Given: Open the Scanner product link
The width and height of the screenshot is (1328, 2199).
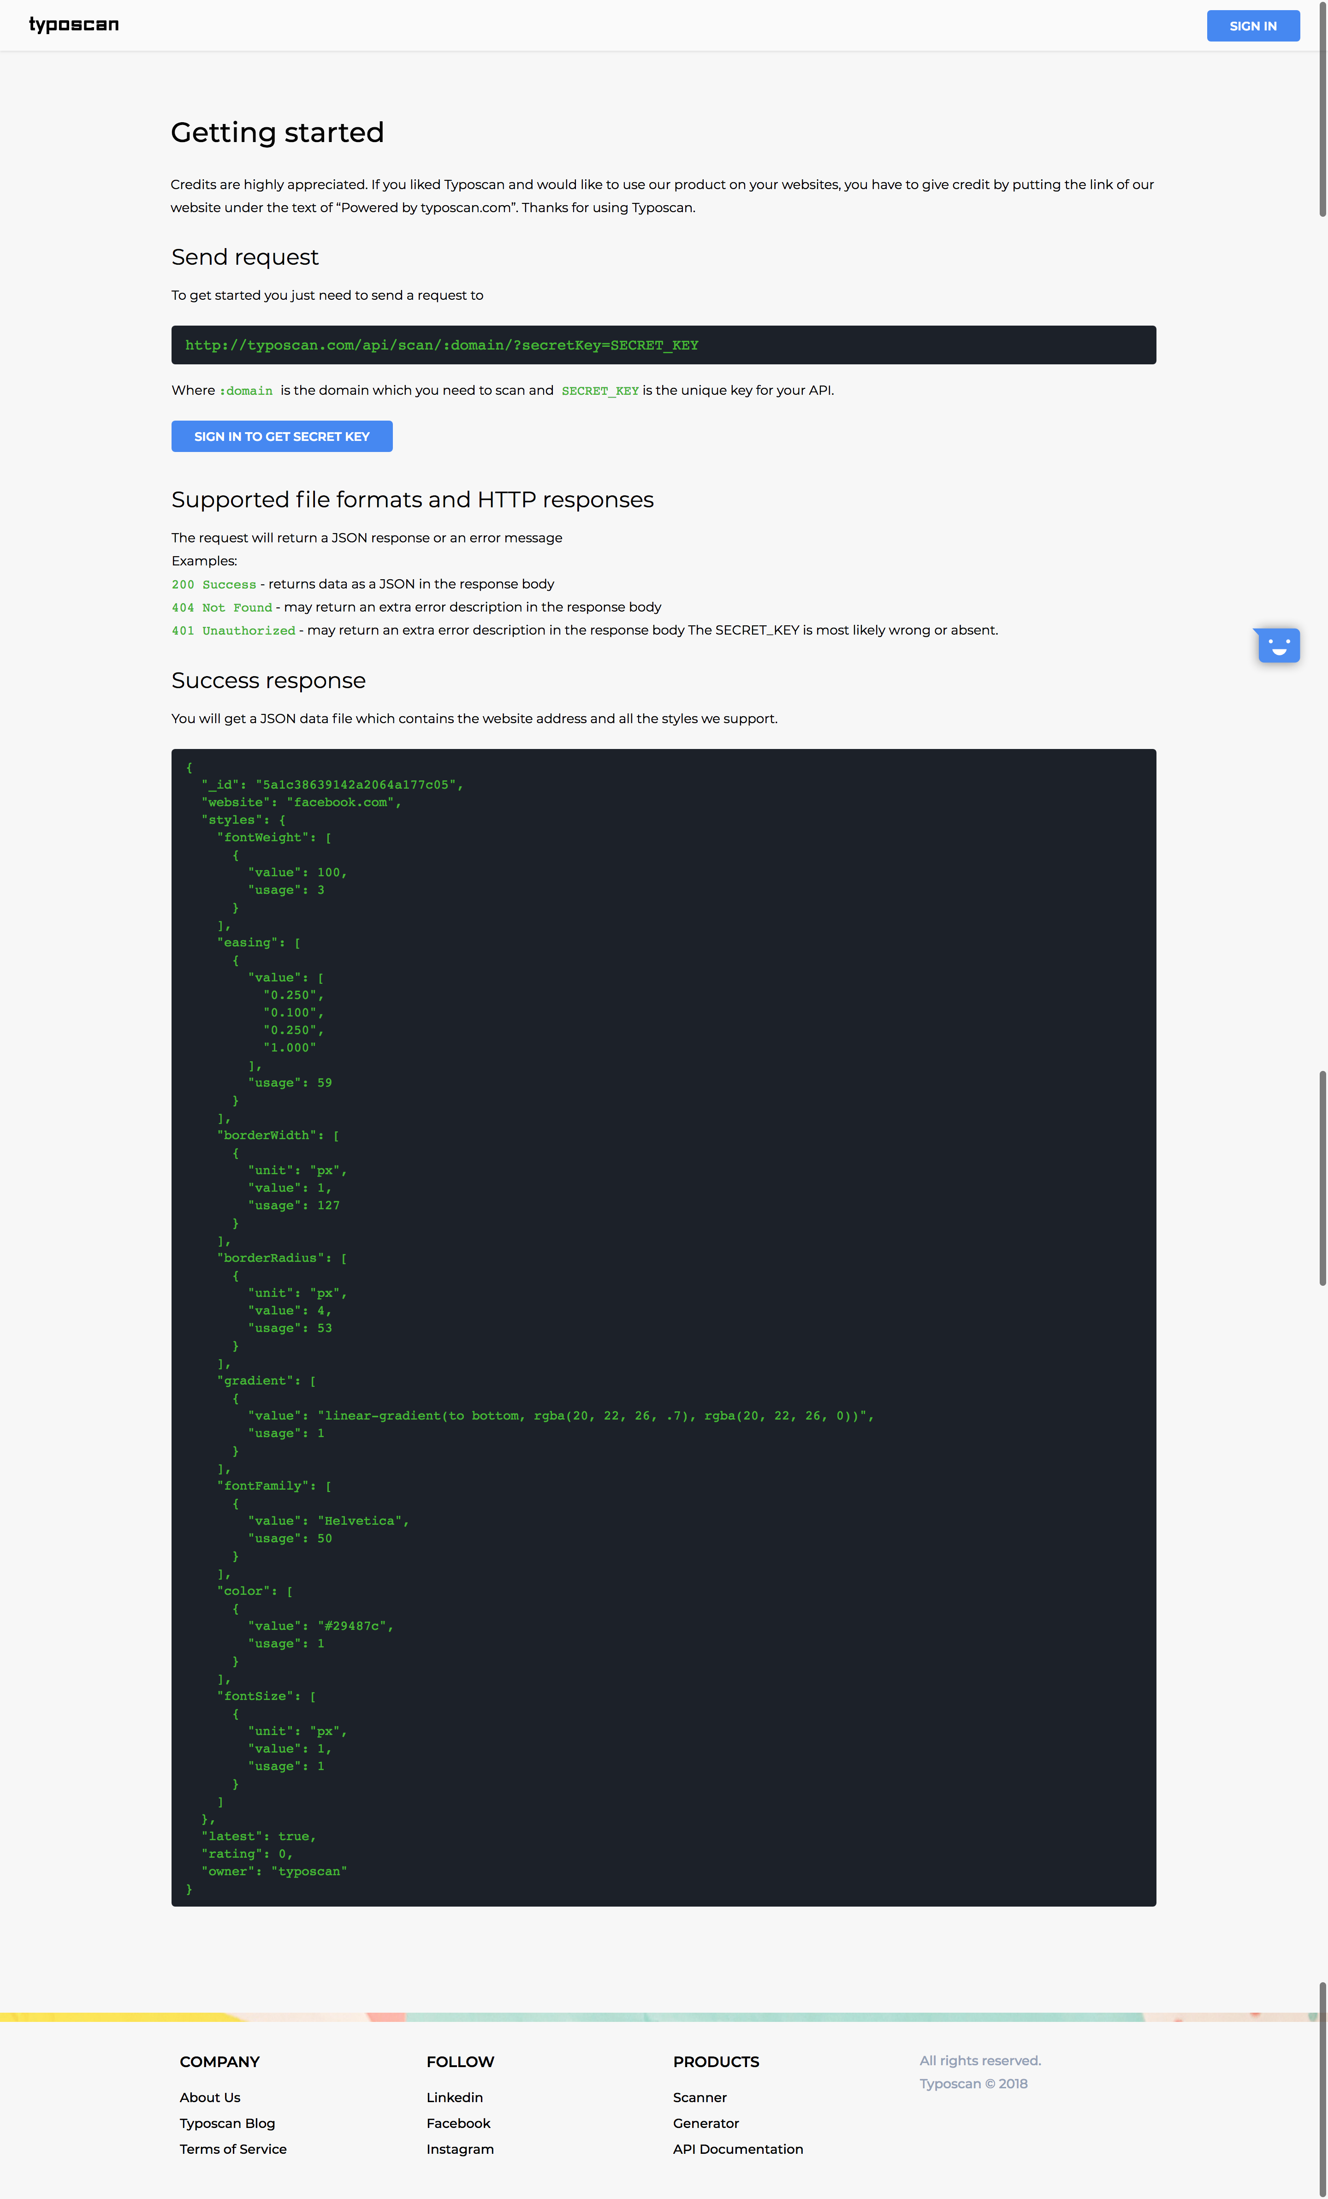Looking at the screenshot, I should 699,2097.
